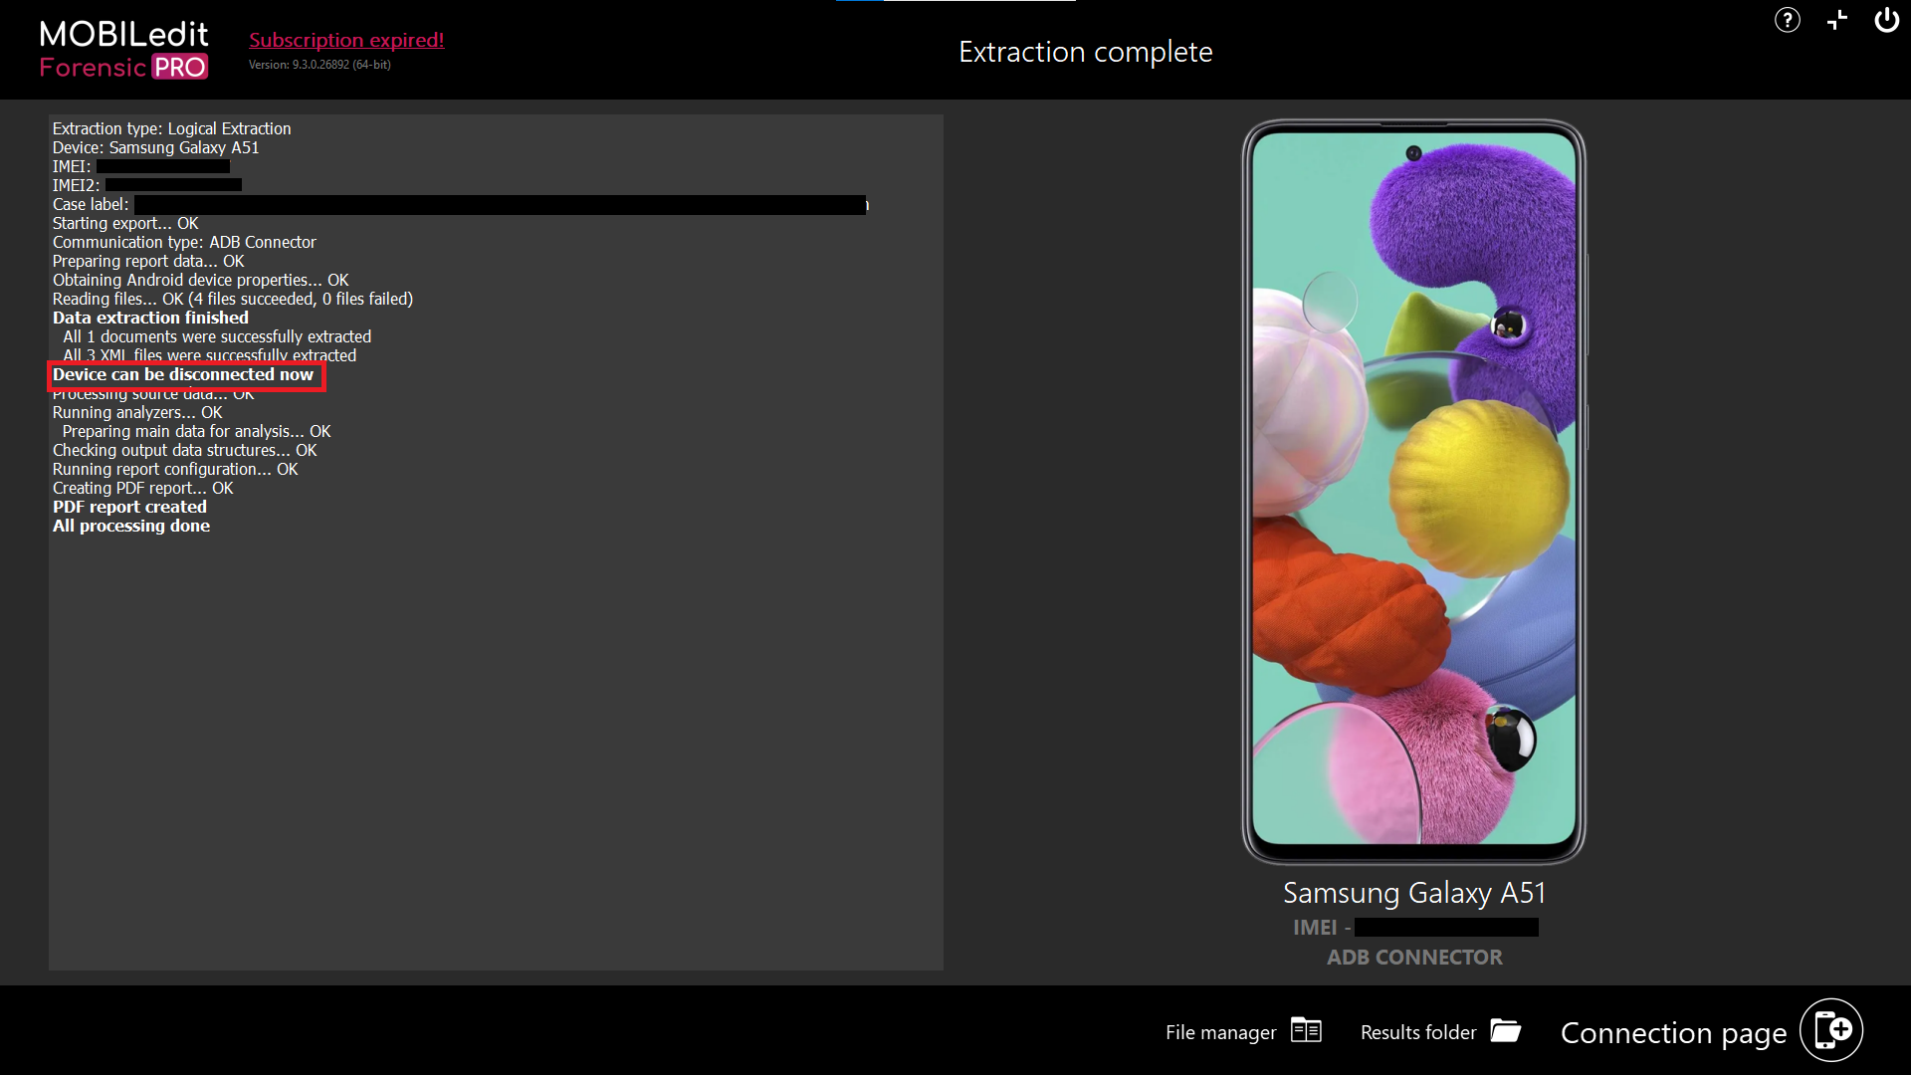1911x1075 pixels.
Task: Click the Extraction complete heading
Action: click(x=1085, y=52)
